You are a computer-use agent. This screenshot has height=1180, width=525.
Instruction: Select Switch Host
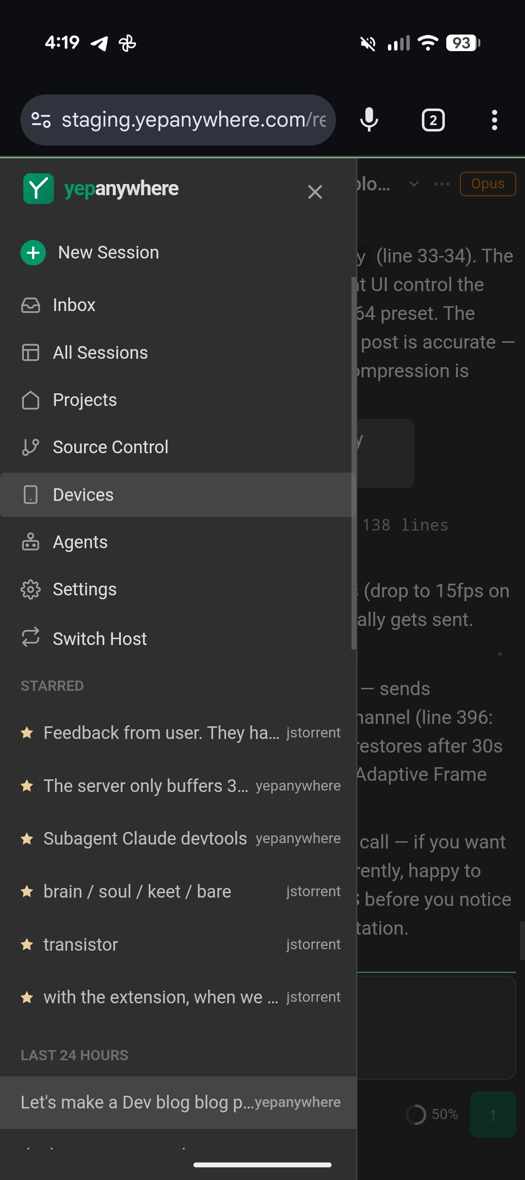100,638
